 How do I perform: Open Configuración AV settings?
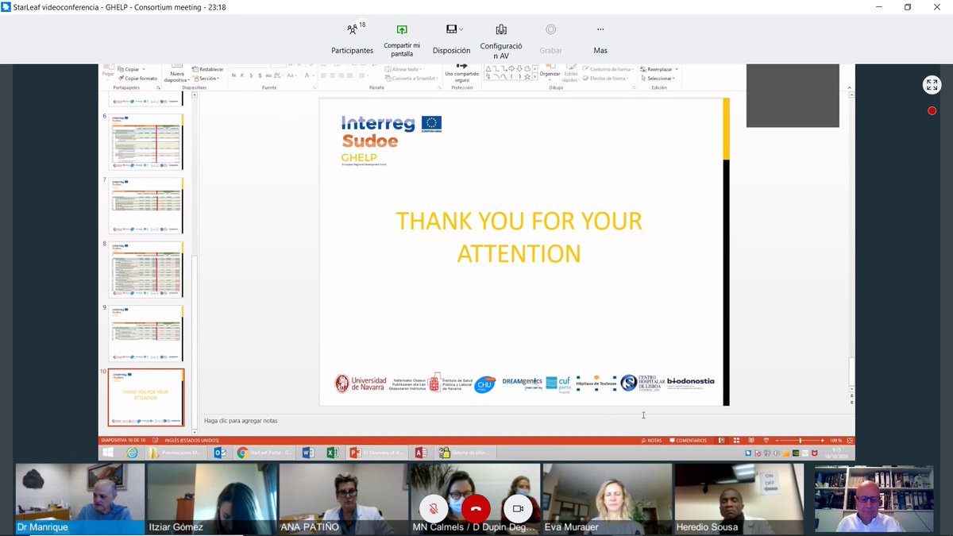pos(501,40)
